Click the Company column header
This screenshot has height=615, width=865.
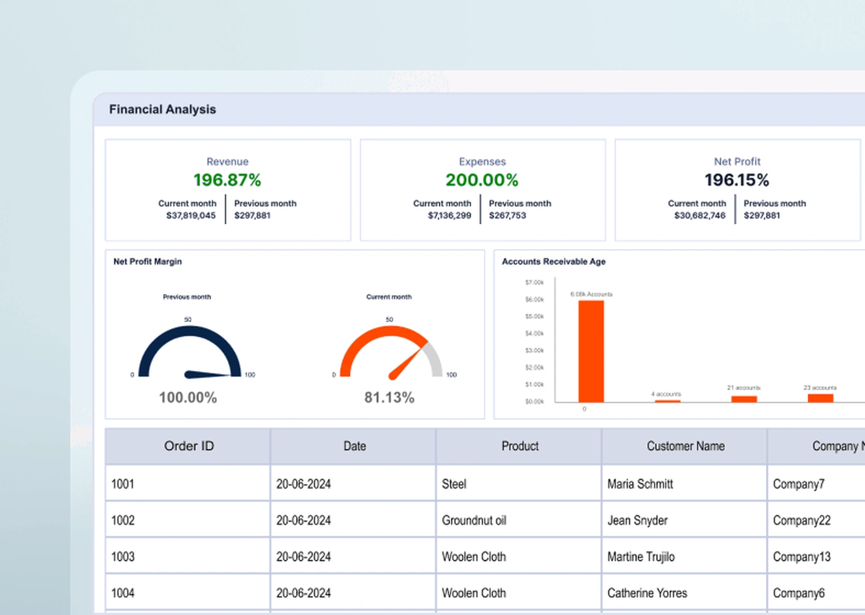click(x=817, y=446)
